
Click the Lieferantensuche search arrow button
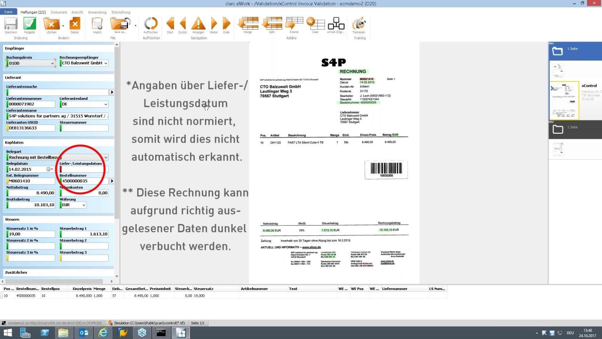(x=111, y=92)
